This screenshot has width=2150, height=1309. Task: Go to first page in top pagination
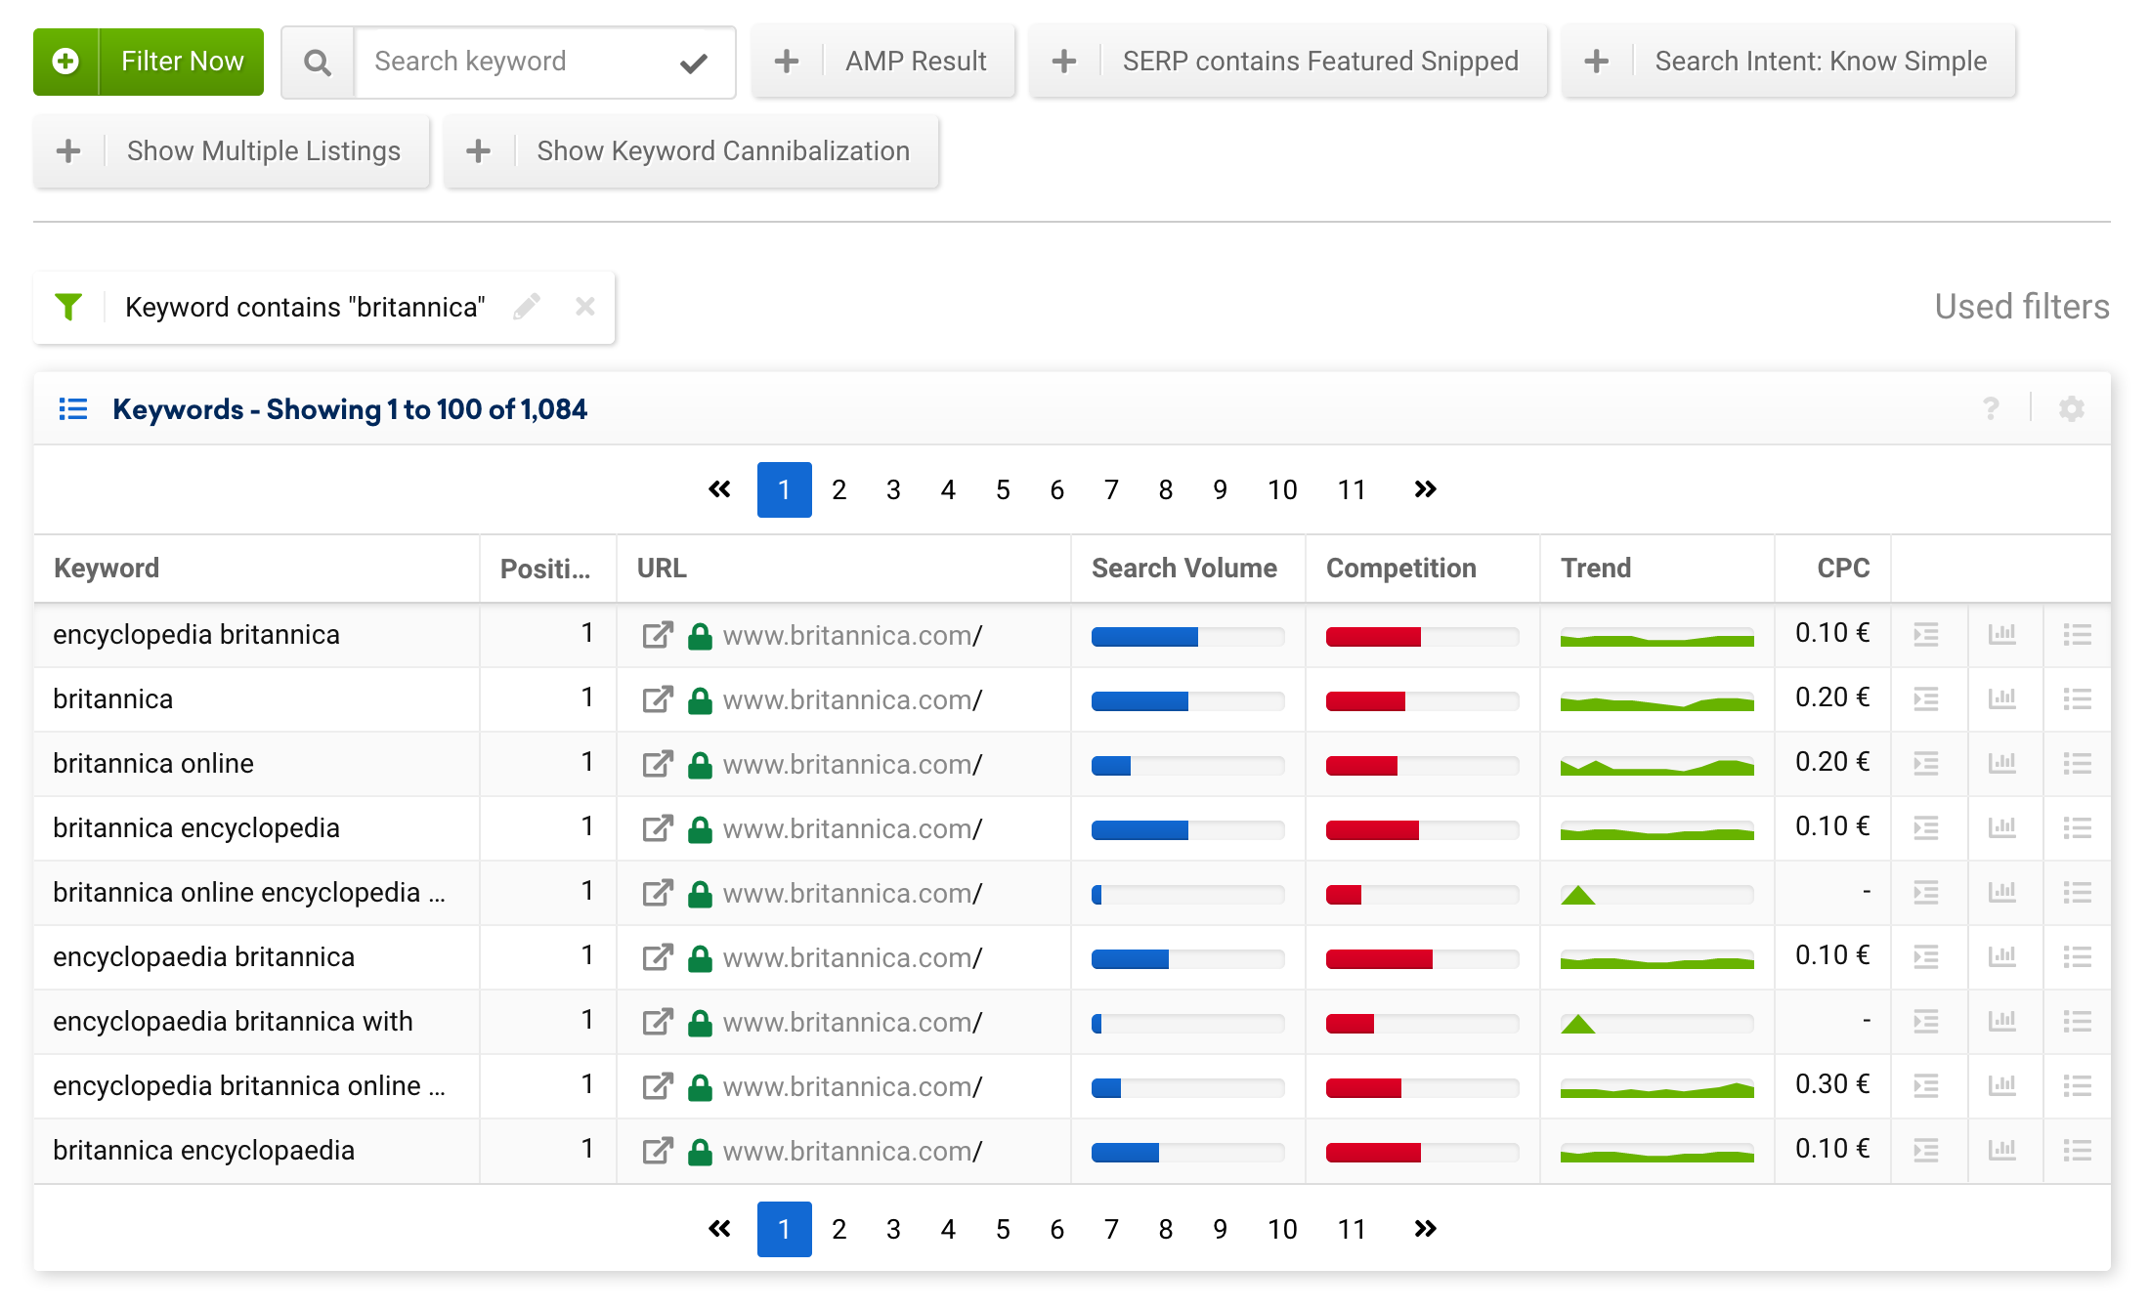point(719,489)
